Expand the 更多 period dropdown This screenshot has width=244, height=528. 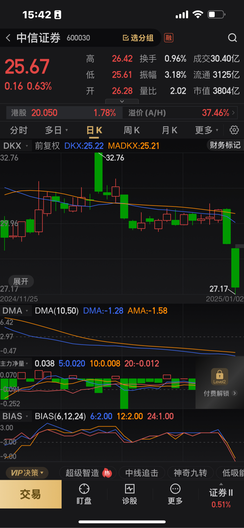tap(217, 130)
